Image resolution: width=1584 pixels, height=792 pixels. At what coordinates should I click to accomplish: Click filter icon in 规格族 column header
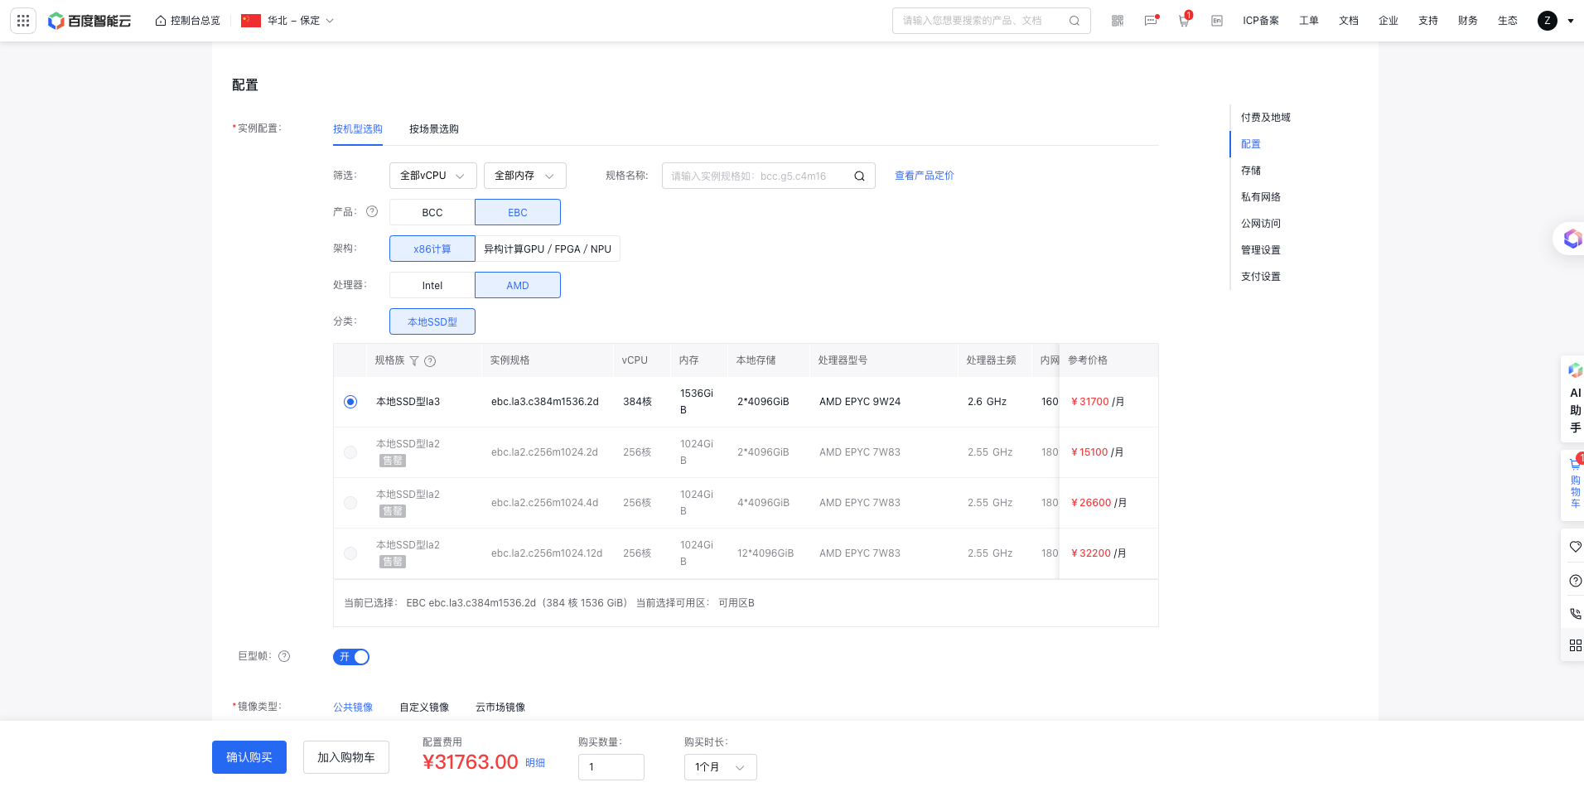pos(414,360)
